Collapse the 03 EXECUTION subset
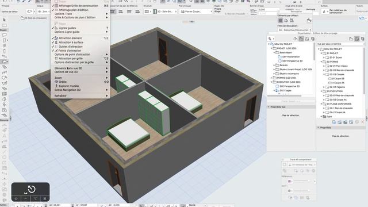This screenshot has width=368, height=207. point(321,91)
